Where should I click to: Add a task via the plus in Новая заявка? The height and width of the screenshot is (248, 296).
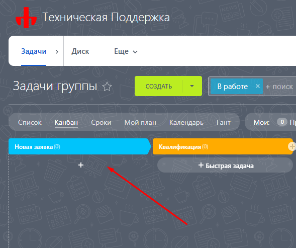click(x=81, y=165)
